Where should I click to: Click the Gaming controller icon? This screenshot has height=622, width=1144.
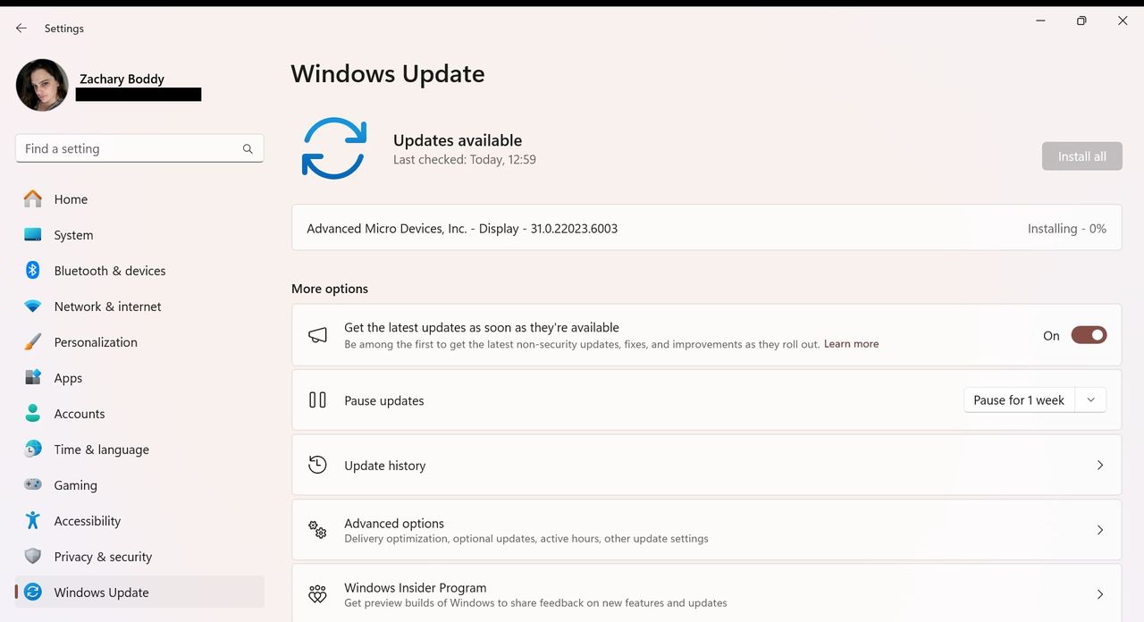pos(33,484)
